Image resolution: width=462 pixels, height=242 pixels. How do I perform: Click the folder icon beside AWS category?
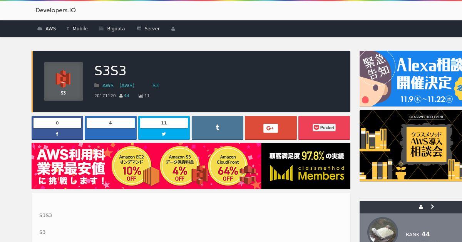(97, 85)
